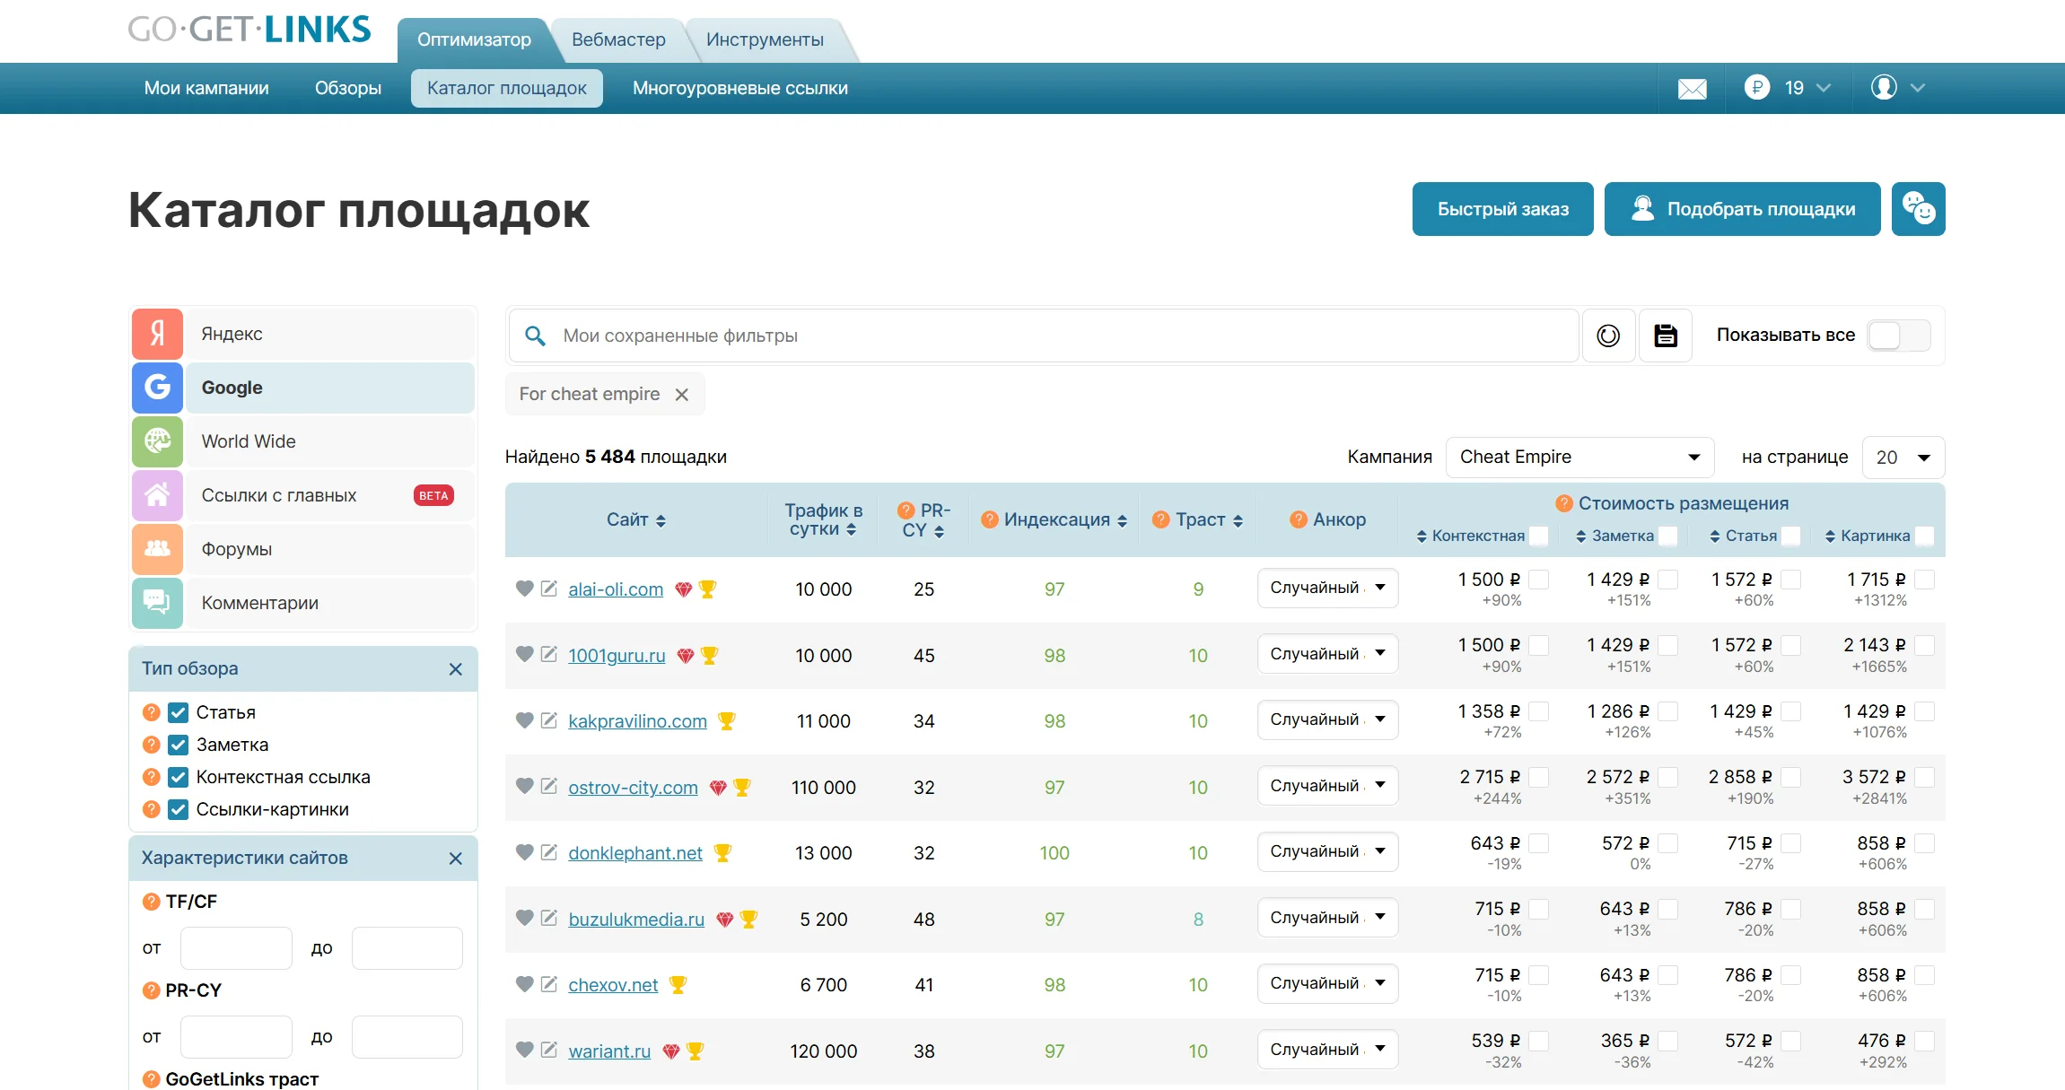Screen dimensions: 2065x1090
Task: Uncheck the Ссылки-картинки checkbox
Action: click(x=179, y=809)
